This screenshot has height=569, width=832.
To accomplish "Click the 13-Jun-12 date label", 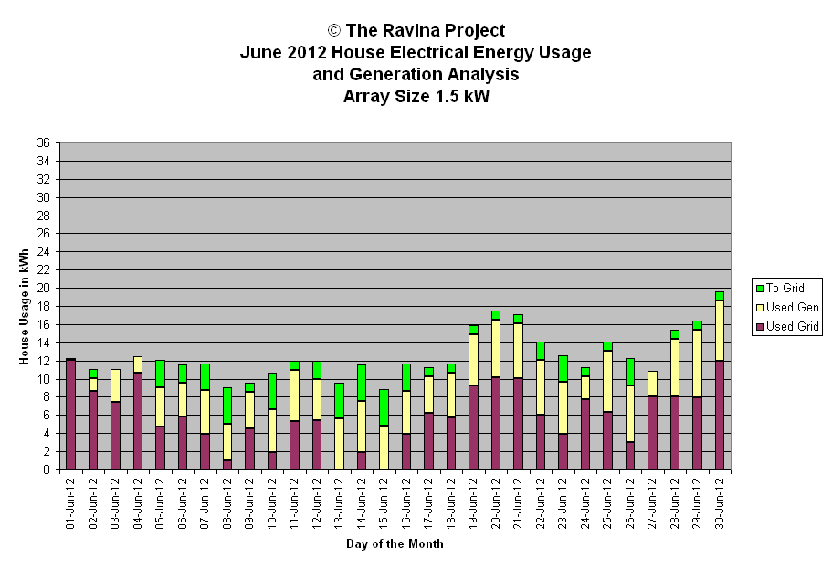I will click(339, 504).
